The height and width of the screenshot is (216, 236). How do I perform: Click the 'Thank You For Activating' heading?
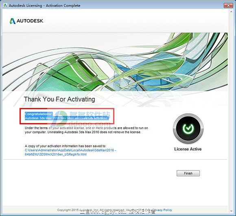coord(59,99)
